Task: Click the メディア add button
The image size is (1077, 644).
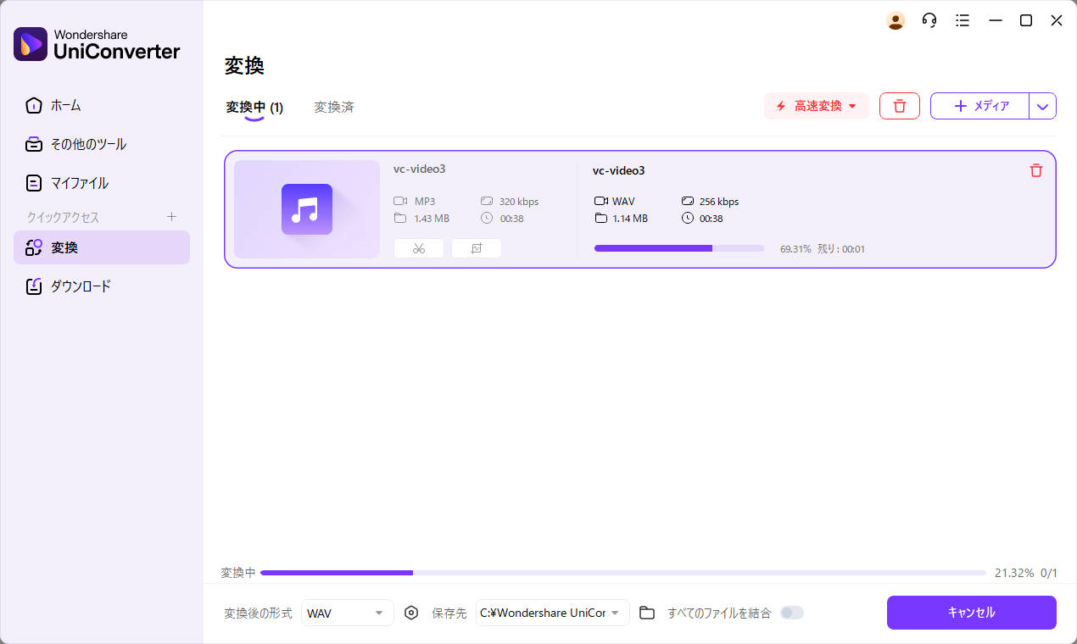Action: click(x=979, y=106)
